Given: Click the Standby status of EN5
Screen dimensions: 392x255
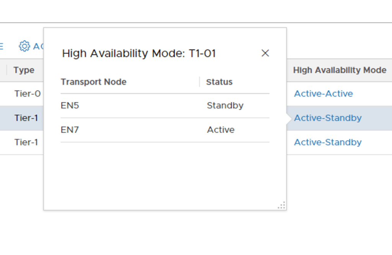Looking at the screenshot, I should (225, 106).
